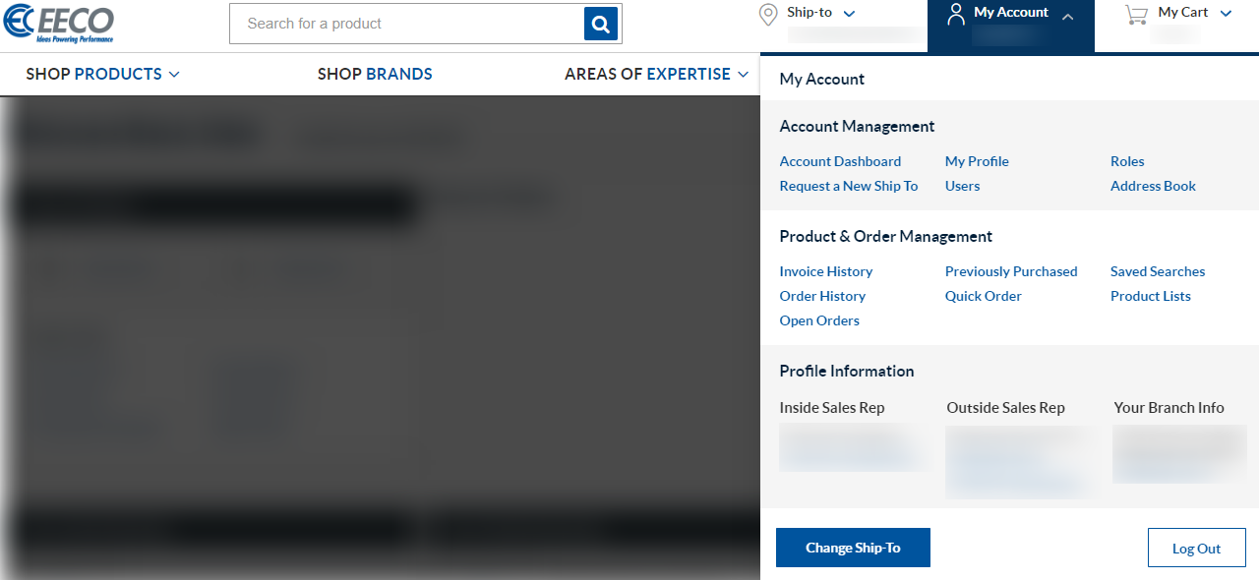Click the Inside Sales Rep label

(x=832, y=407)
